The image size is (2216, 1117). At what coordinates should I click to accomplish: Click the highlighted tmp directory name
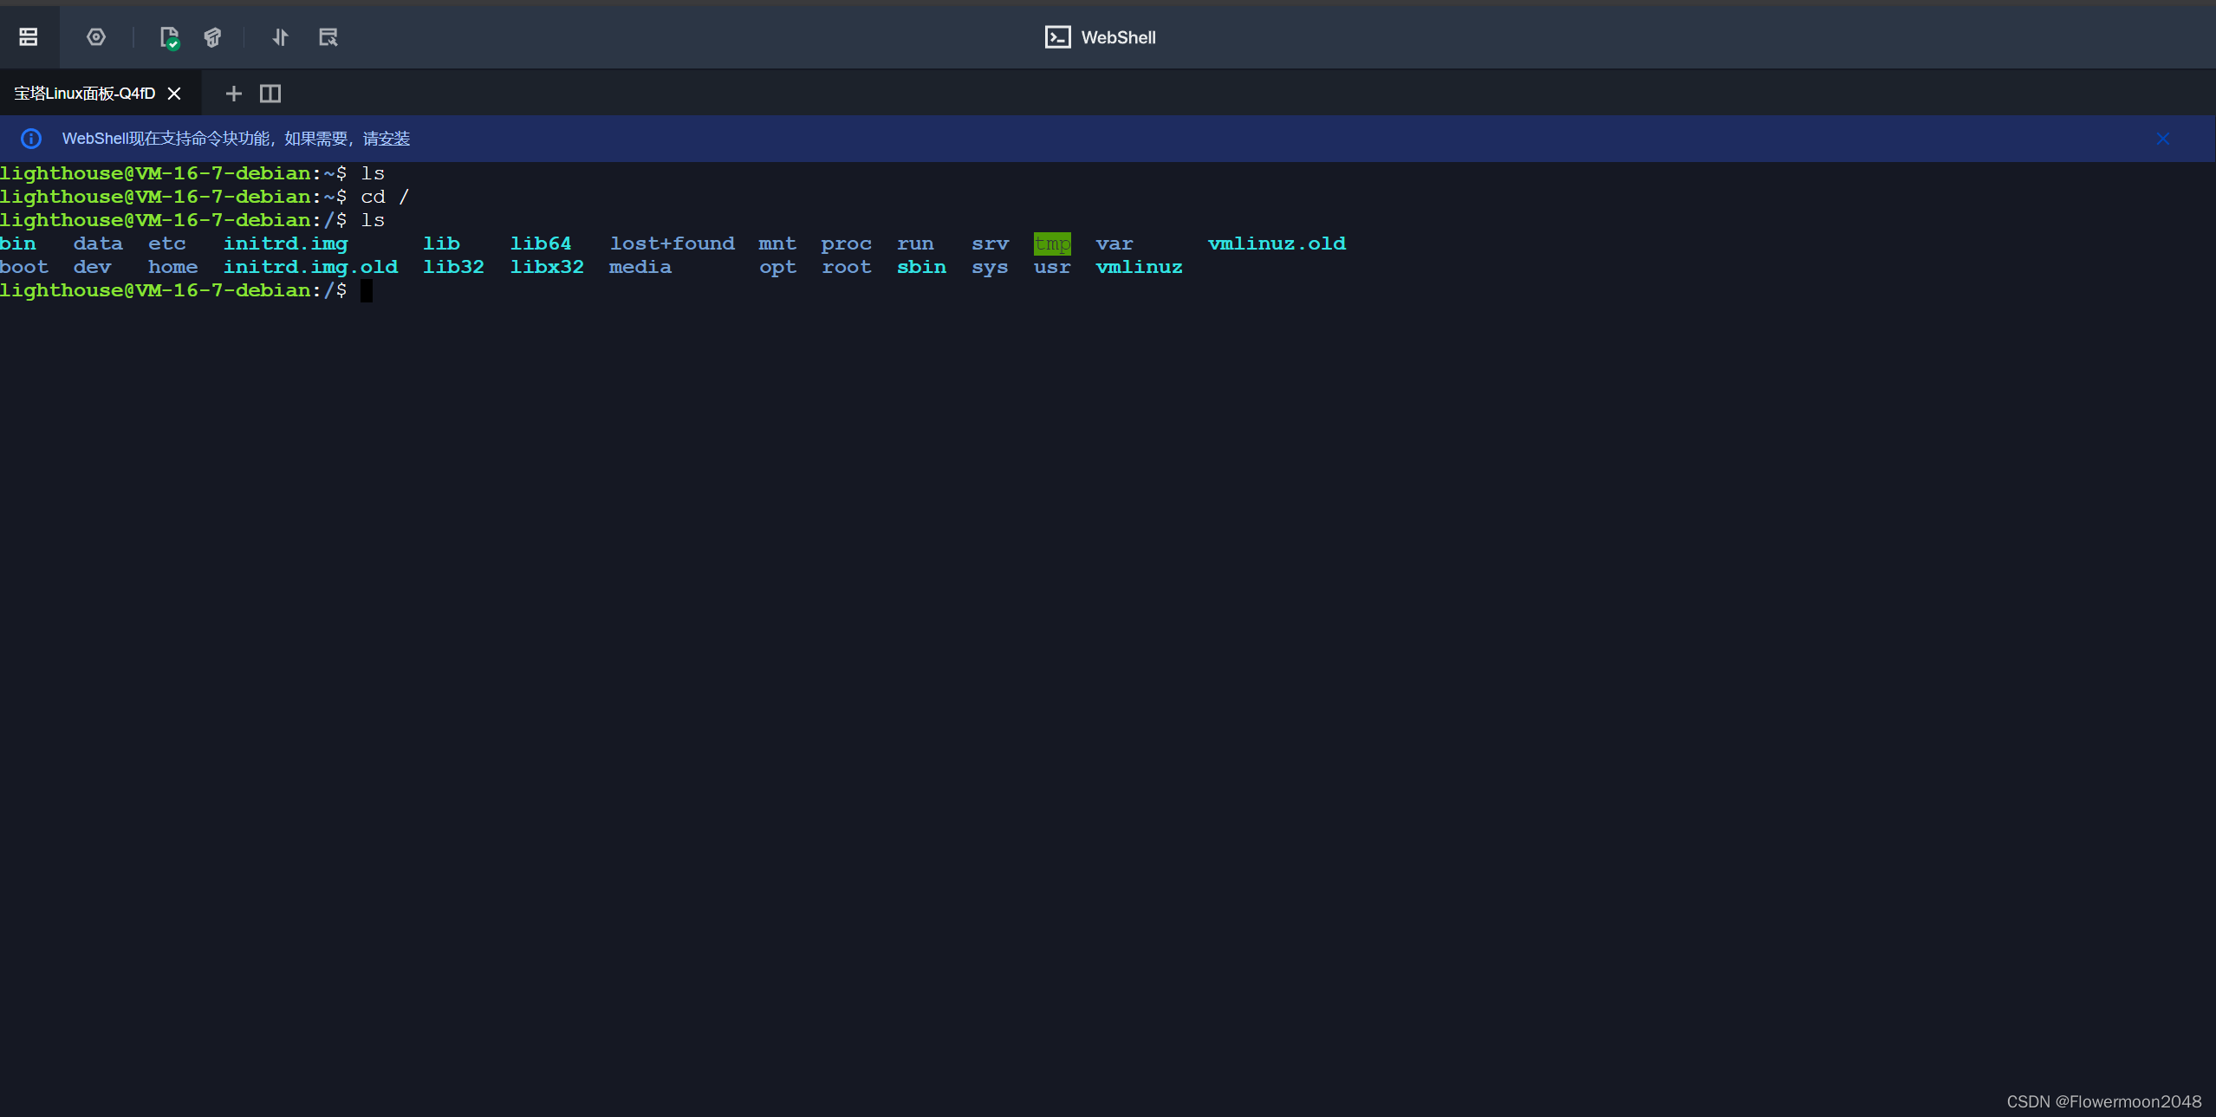pyautogui.click(x=1052, y=244)
